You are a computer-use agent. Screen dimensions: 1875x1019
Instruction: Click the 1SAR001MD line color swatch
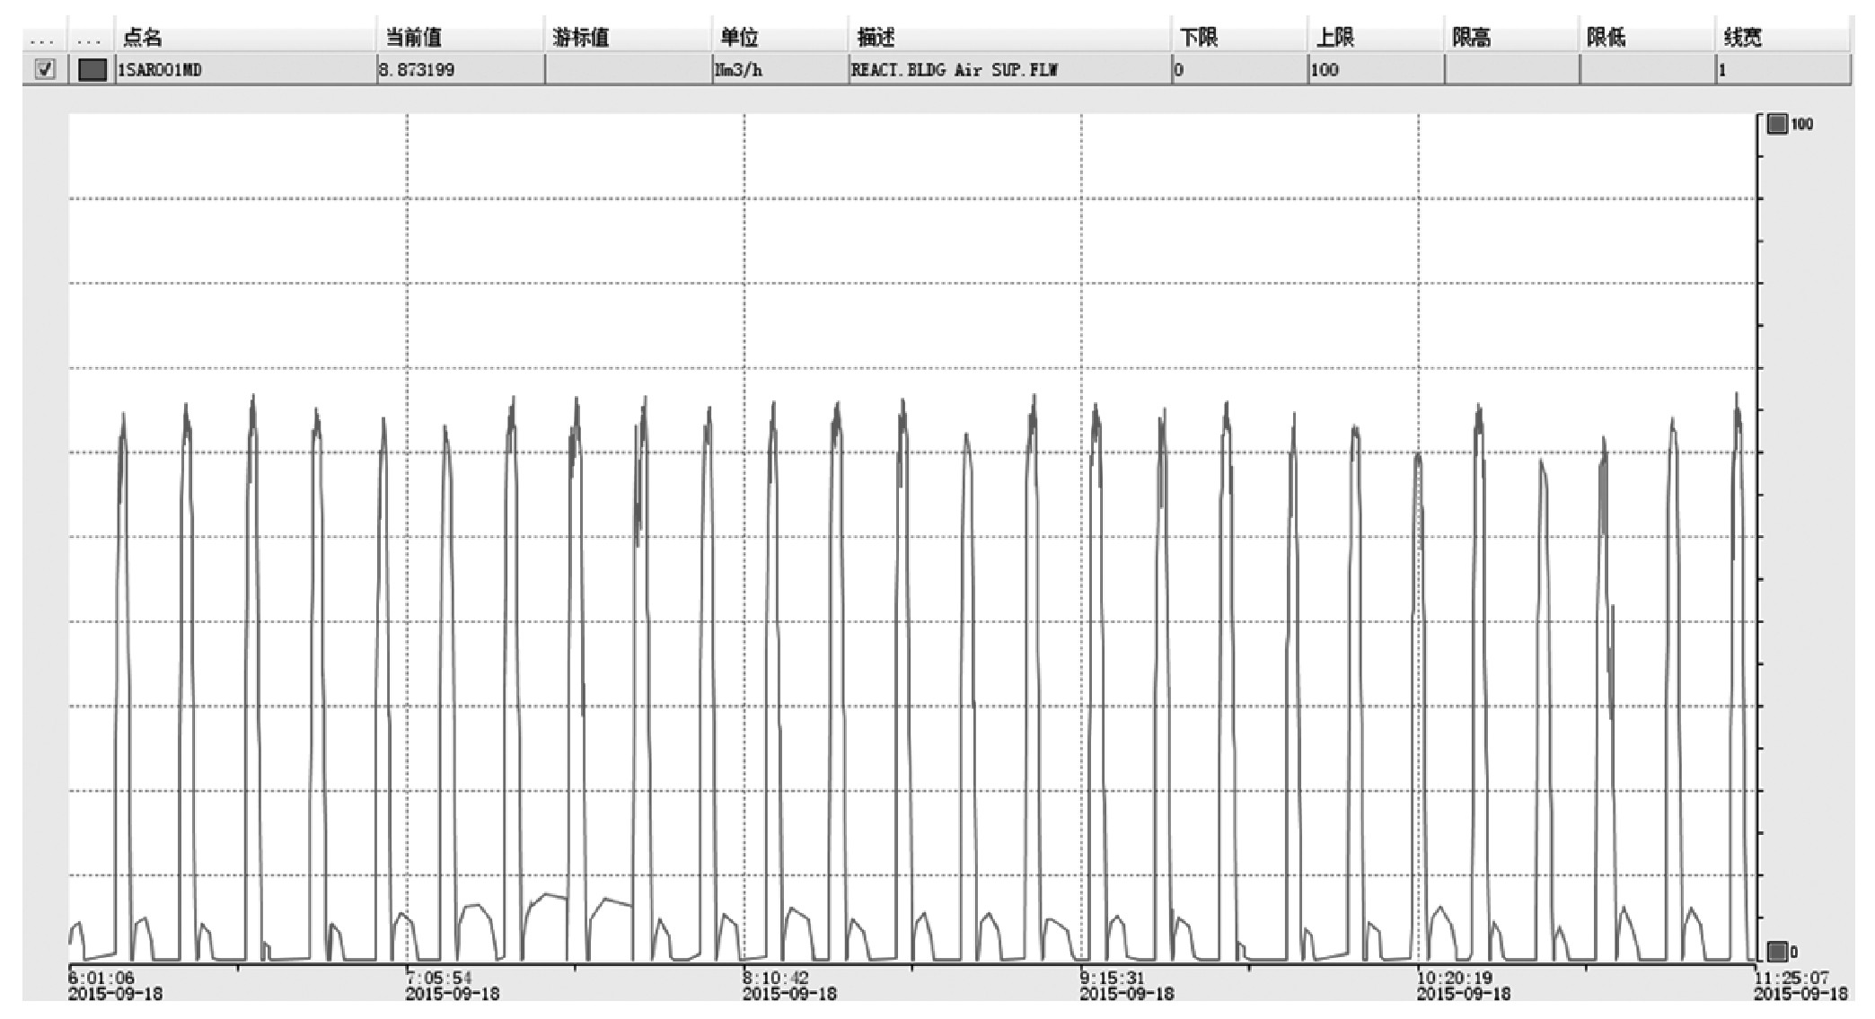coord(92,69)
